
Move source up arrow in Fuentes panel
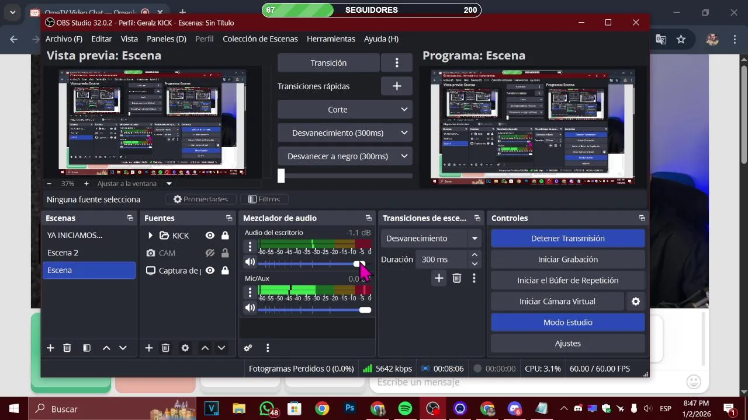[x=205, y=348]
